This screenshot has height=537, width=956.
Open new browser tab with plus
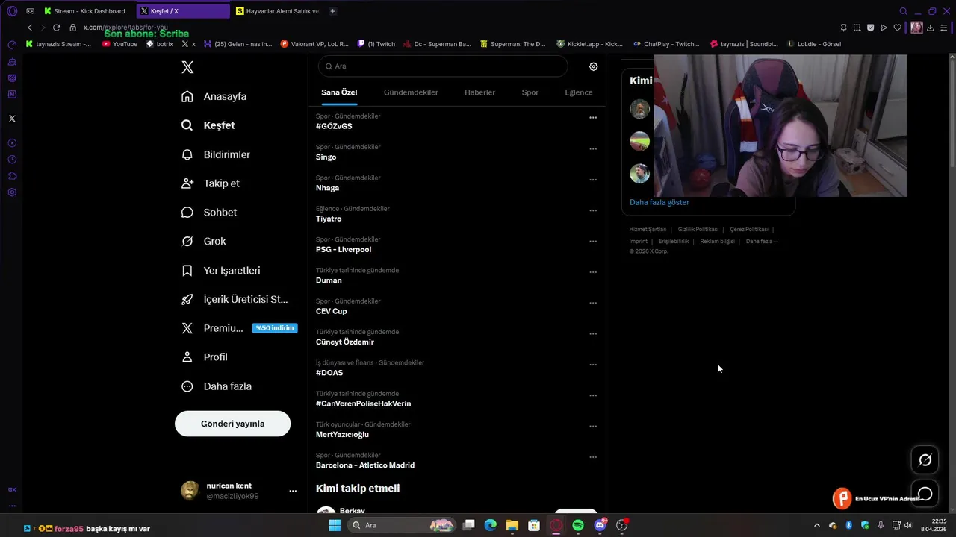tap(332, 11)
